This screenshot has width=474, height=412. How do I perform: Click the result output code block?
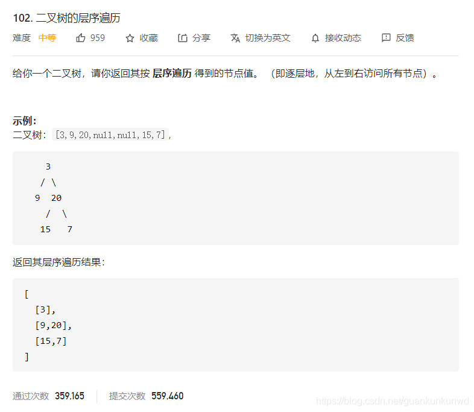236,325
